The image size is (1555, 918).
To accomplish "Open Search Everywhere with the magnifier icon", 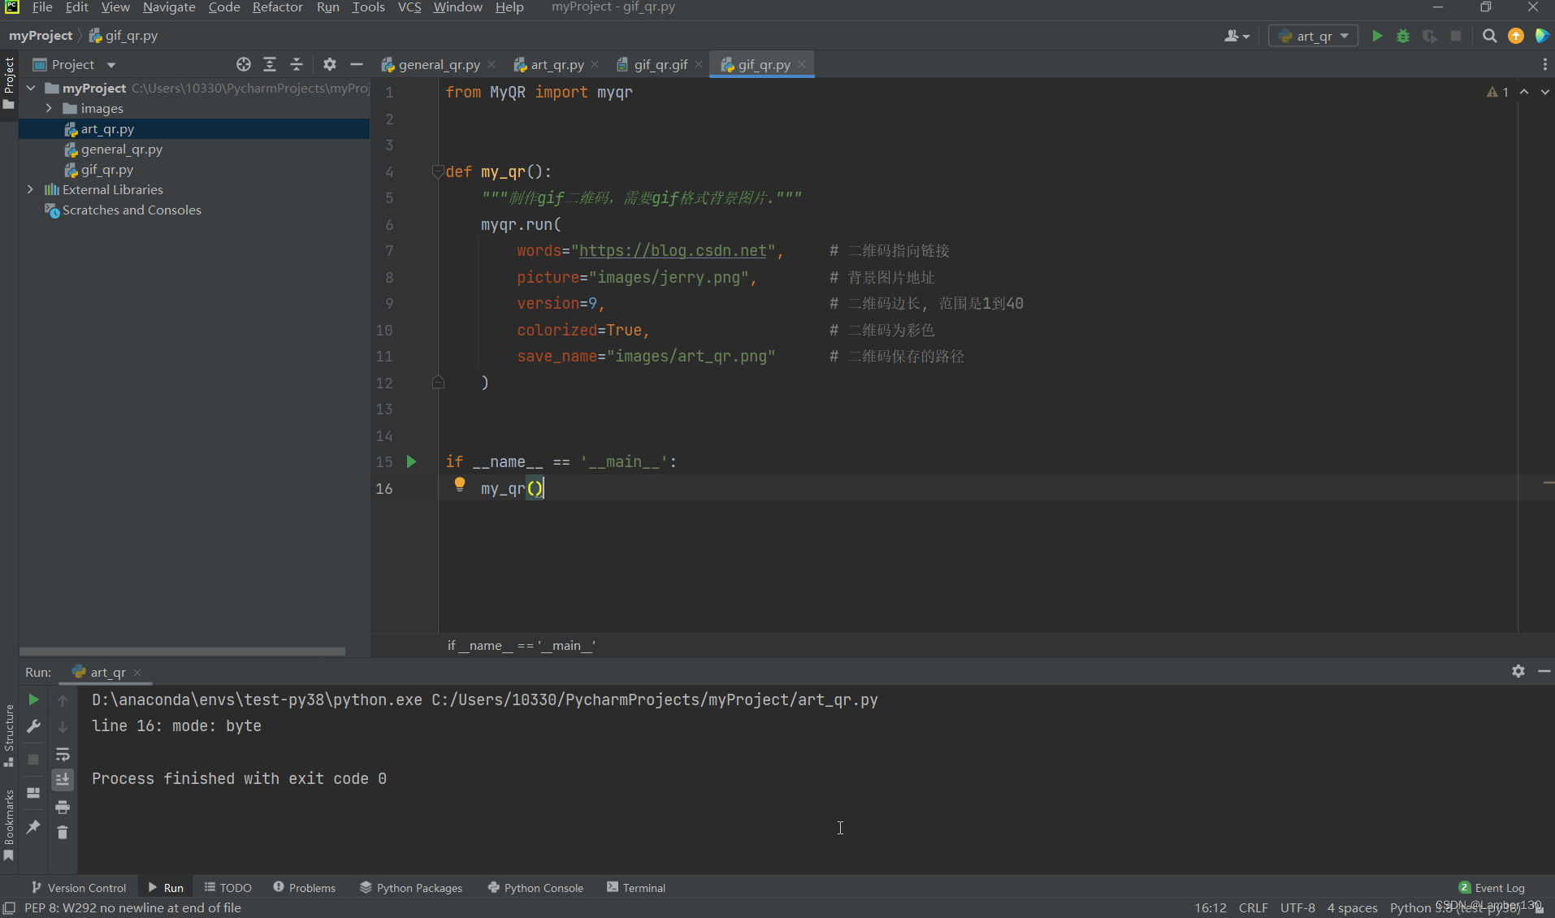I will click(x=1489, y=36).
